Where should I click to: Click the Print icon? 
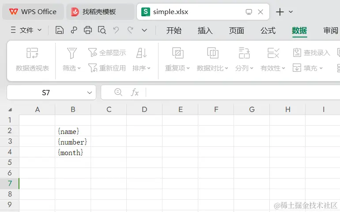click(x=87, y=30)
